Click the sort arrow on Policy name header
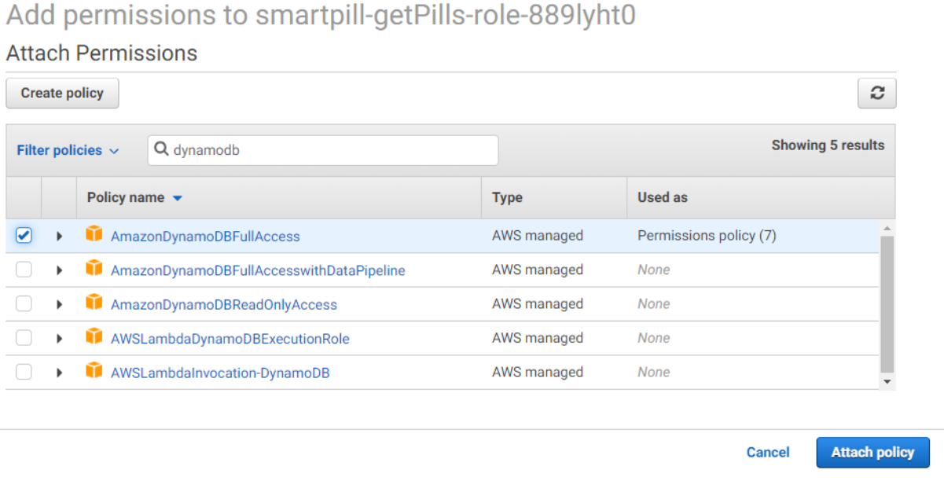 point(178,198)
